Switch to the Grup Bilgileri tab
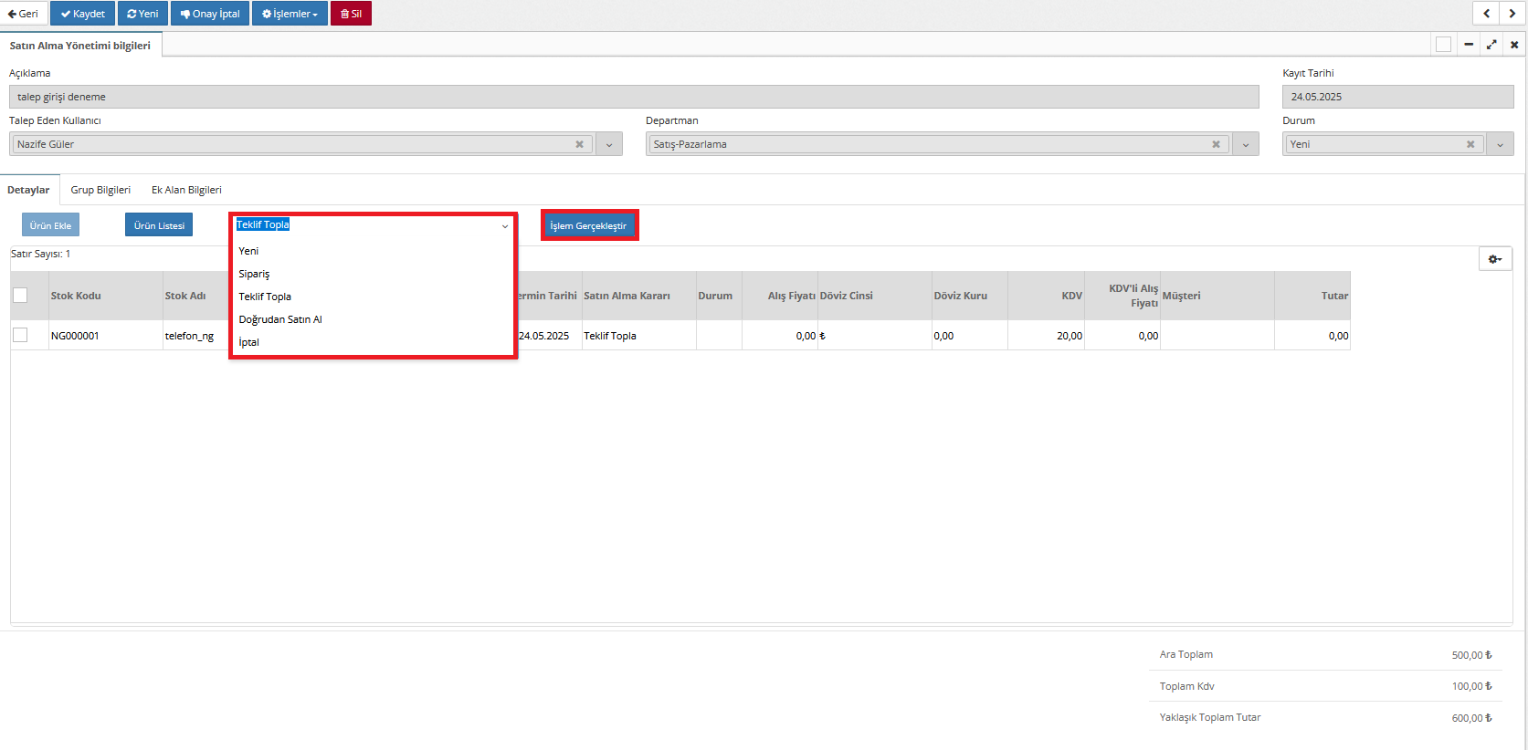This screenshot has height=750, width=1528. [x=100, y=190]
